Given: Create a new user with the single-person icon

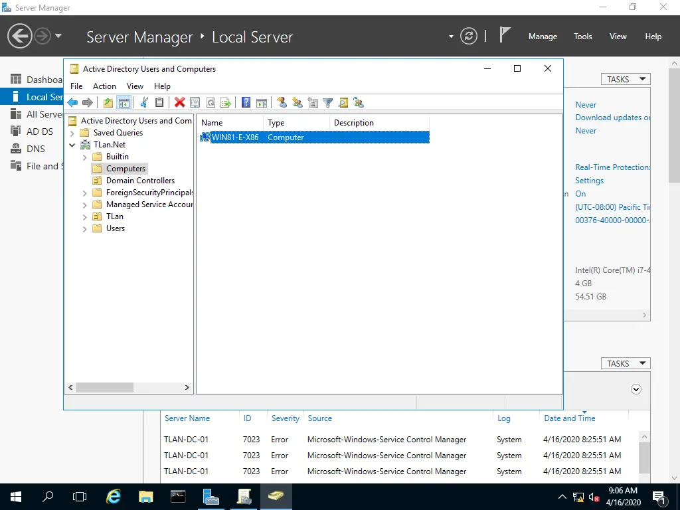Looking at the screenshot, I should tap(282, 103).
